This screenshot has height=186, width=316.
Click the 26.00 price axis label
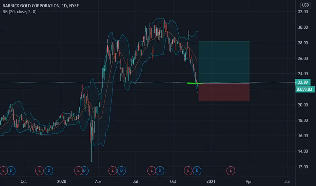(x=303, y=58)
